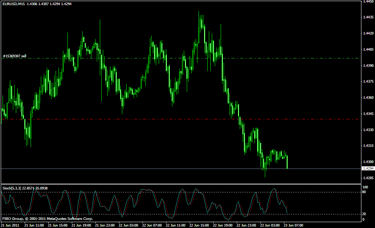Click the 22 Jun 03:00 time label
This screenshot has width=375, height=228.
click(128, 225)
